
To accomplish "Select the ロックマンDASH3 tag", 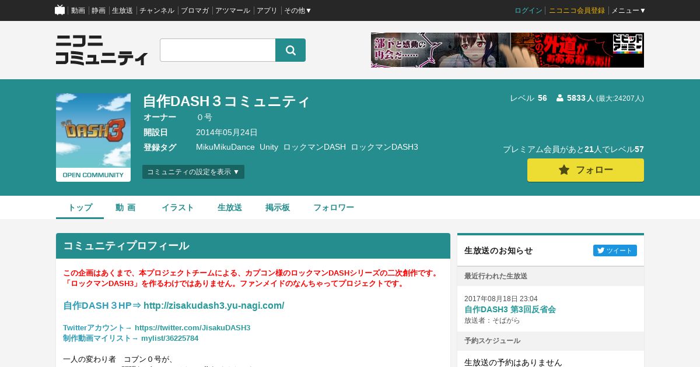I will click(384, 147).
